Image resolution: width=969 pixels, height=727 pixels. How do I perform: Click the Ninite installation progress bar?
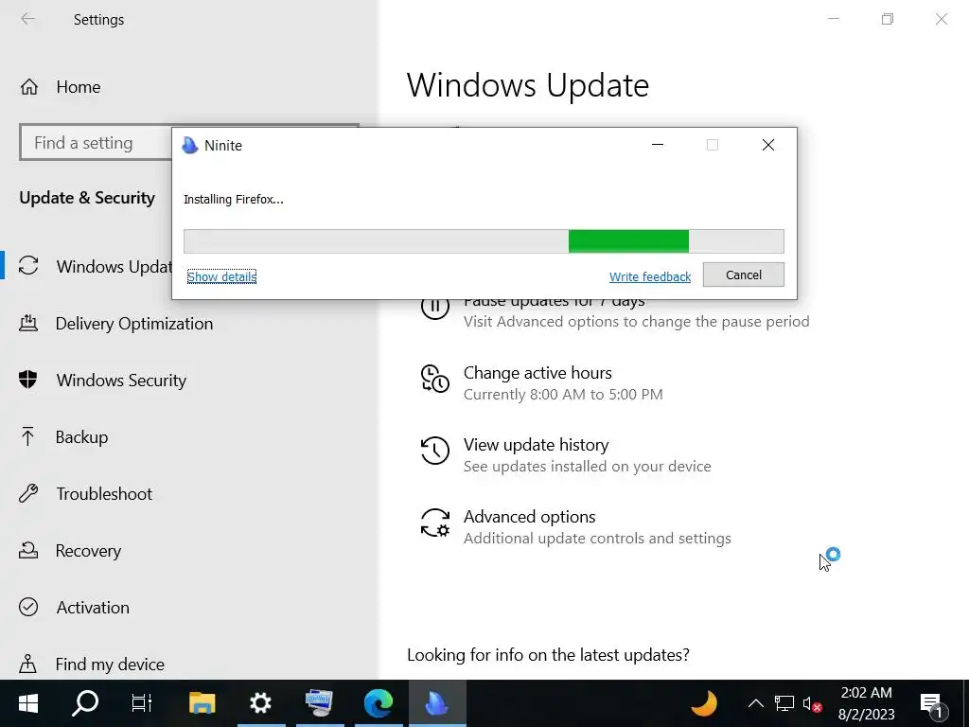(484, 241)
